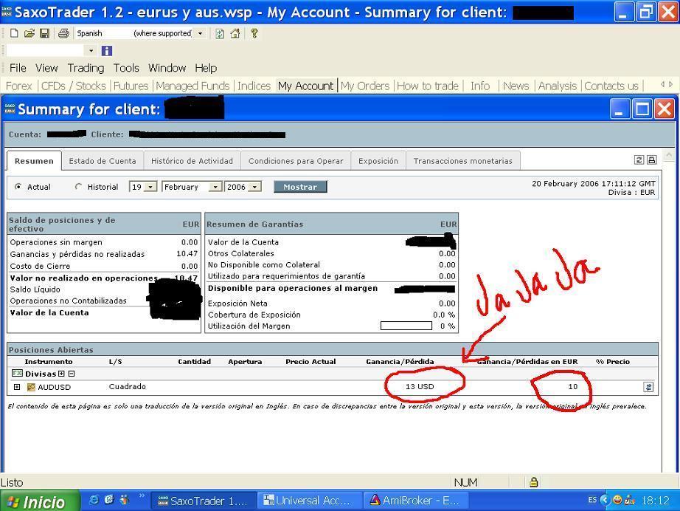Switch to the Managed Funds tab

click(x=192, y=86)
